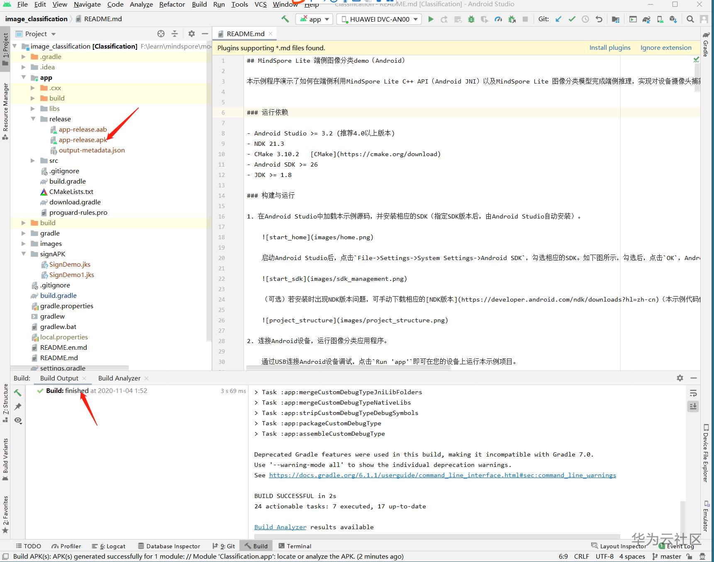The image size is (714, 562).
Task: Click the collapse all icon in Project panel
Action: pyautogui.click(x=175, y=34)
